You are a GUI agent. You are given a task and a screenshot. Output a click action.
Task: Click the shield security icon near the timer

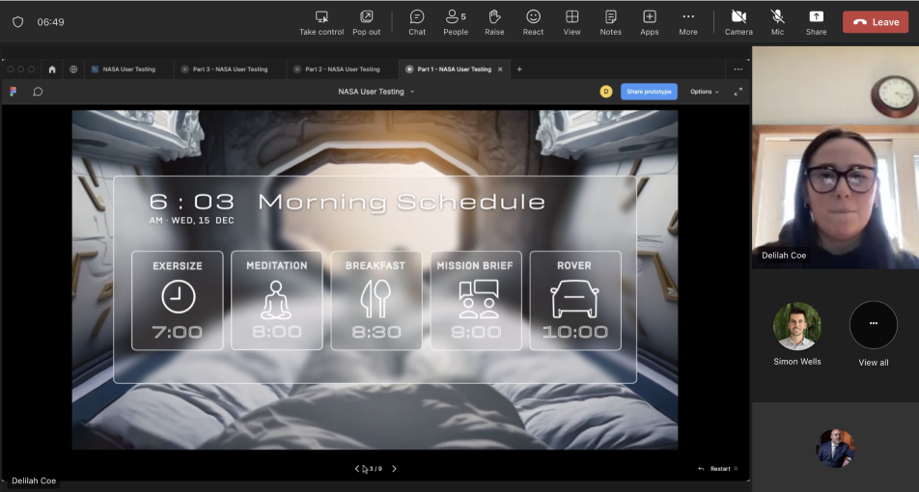18,21
